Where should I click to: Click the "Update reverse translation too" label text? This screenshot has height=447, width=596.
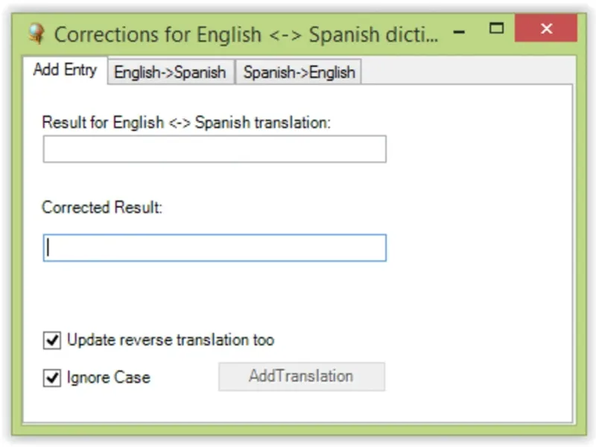click(171, 340)
